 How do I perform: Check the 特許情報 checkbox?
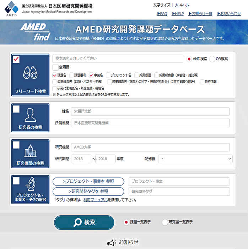click(202, 82)
